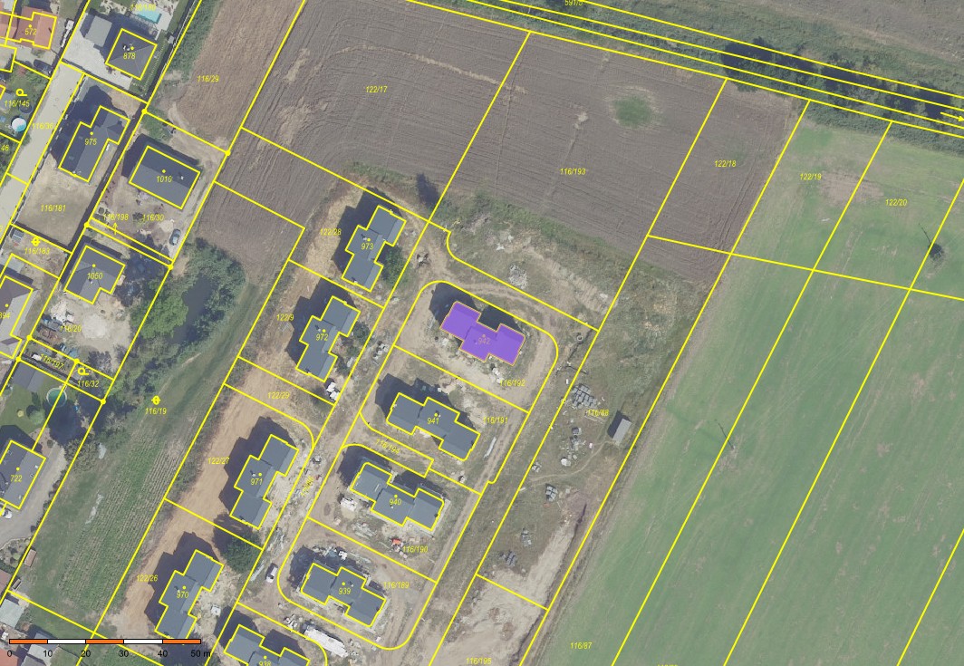
Task: Click the highlighted purple building 942
Action: point(482,333)
